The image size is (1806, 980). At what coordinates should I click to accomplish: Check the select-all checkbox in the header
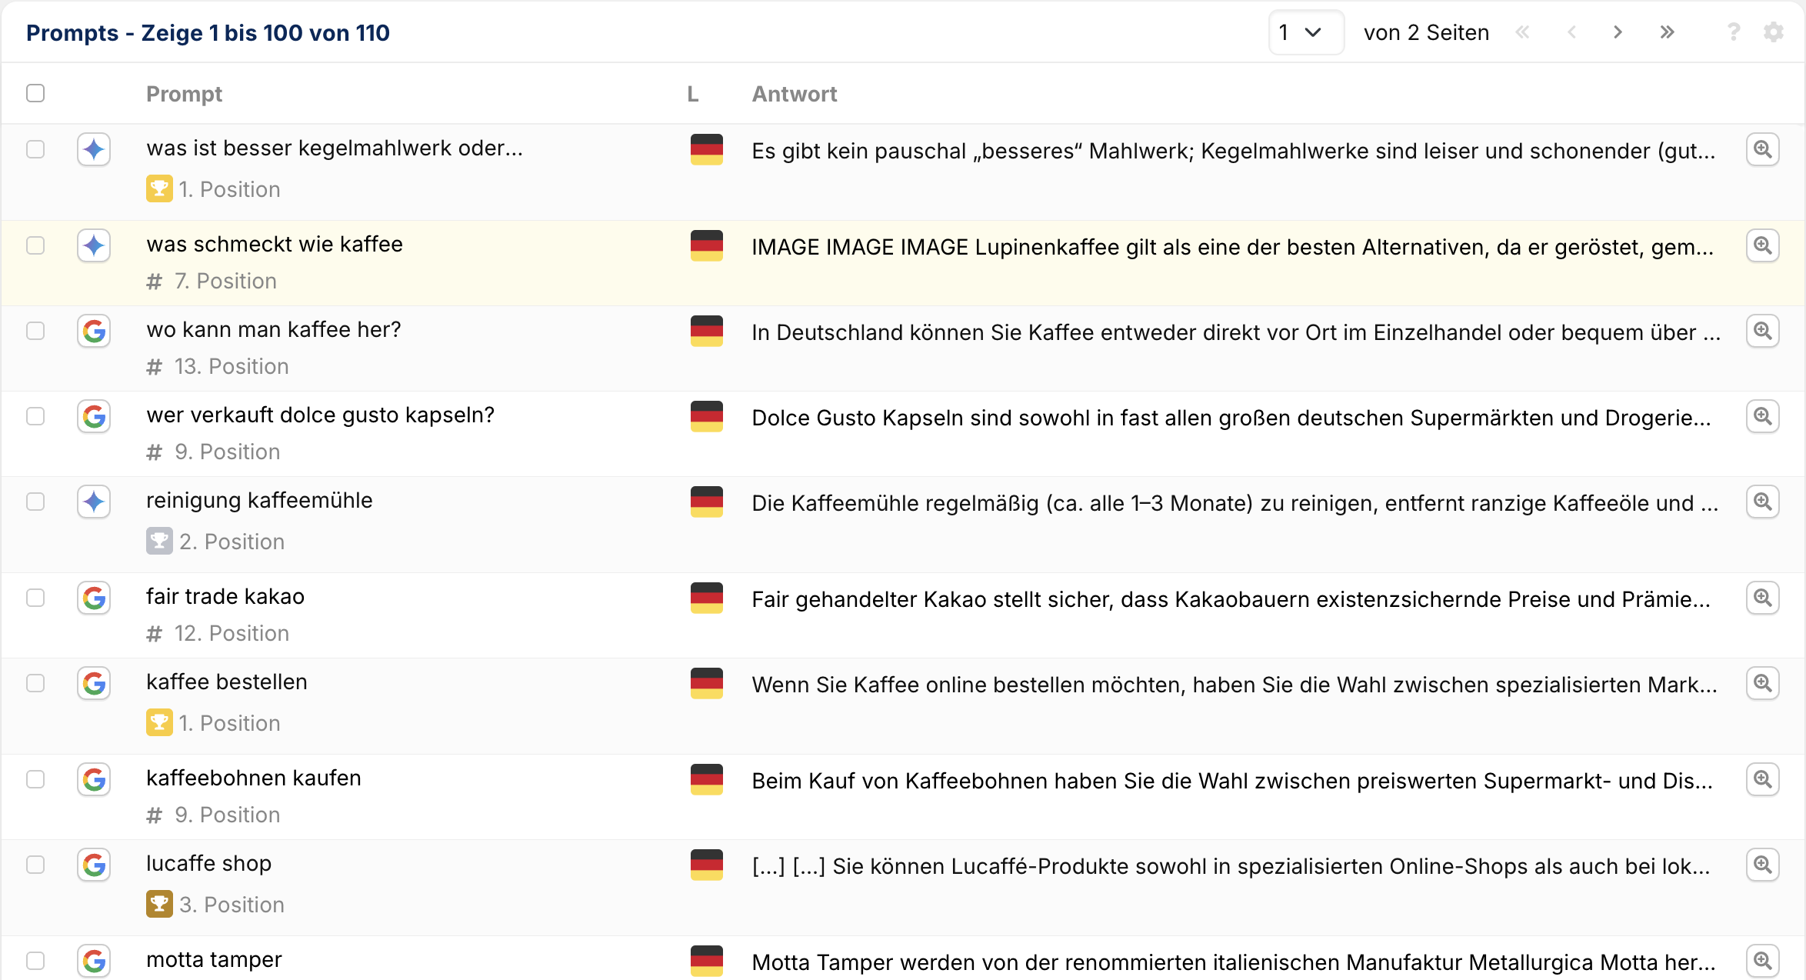tap(35, 92)
